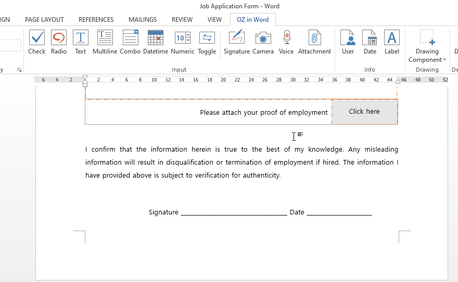Viewport: 458px width, 282px height.
Task: Insert a Label component
Action: [x=392, y=42]
